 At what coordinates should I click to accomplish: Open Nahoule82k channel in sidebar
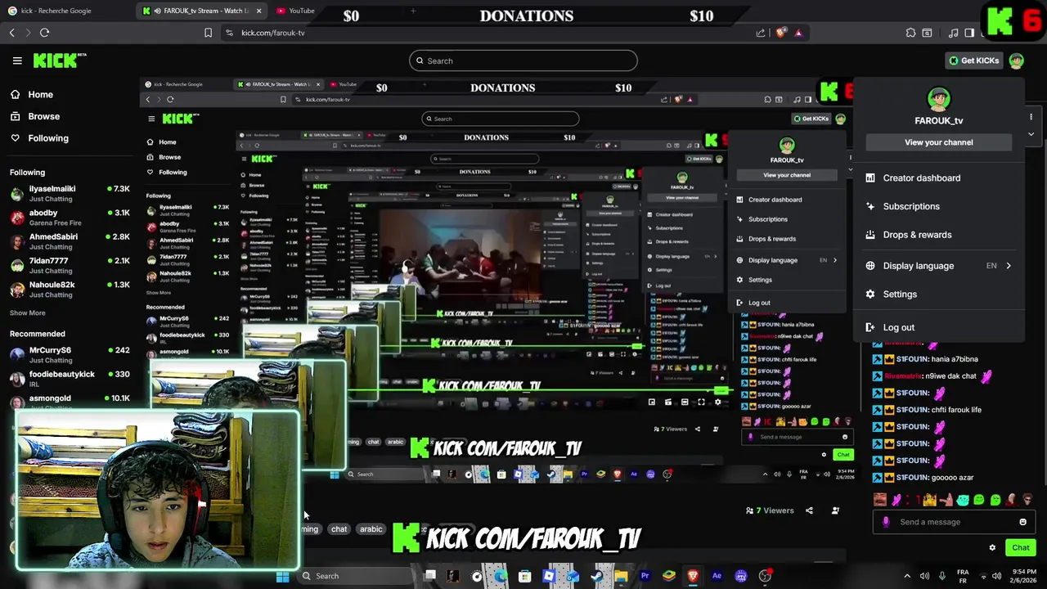click(x=70, y=290)
